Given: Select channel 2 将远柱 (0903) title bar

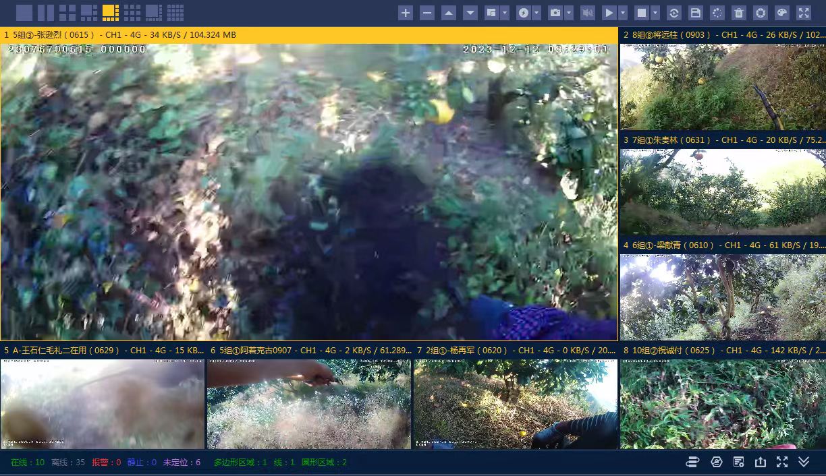Looking at the screenshot, I should [x=723, y=35].
